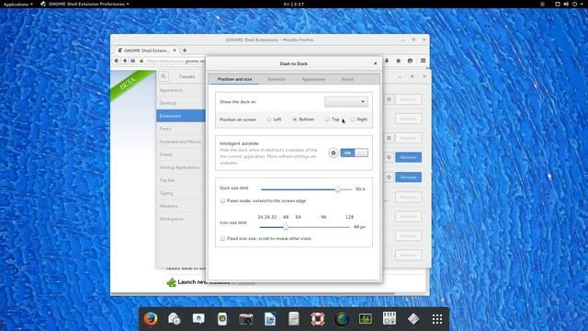Select Left dock position radio

click(x=269, y=120)
